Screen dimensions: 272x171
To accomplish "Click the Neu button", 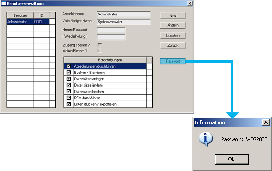I will 173,15.
